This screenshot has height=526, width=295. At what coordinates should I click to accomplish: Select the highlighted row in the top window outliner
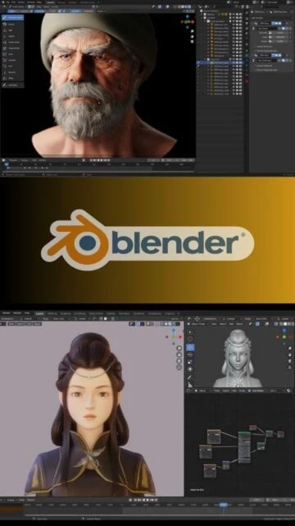pyautogui.click(x=220, y=62)
